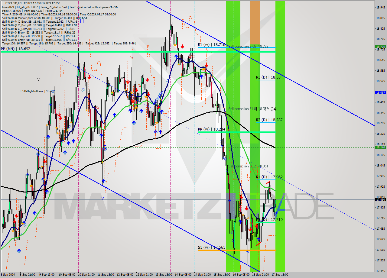The height and width of the screenshot is (278, 387).
Task: Click 18.945 on the price axis
Action: 380,7
